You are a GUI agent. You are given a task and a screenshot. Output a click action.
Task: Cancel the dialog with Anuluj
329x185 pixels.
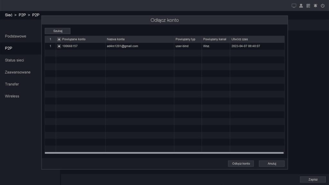pos(272,163)
